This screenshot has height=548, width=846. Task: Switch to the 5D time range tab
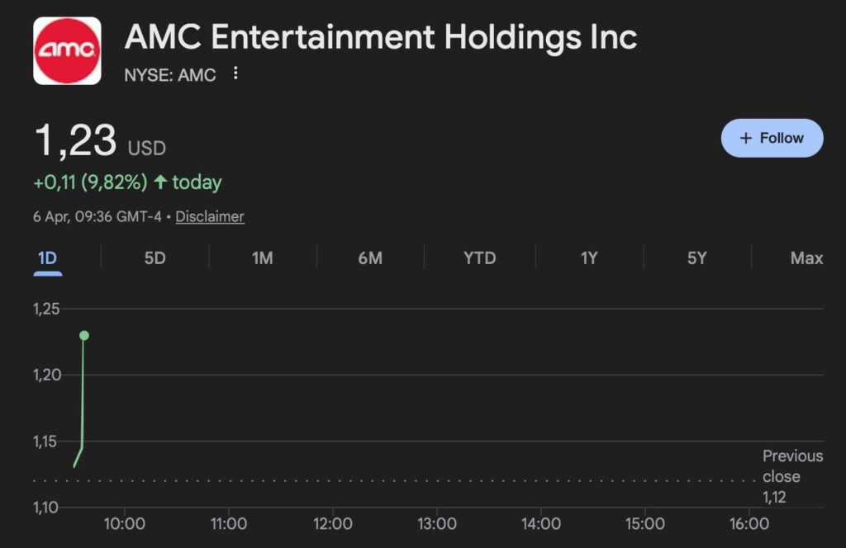(154, 258)
